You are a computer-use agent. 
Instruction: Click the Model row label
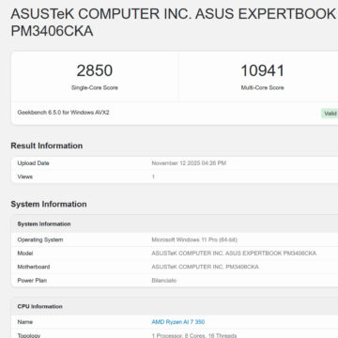coord(25,253)
